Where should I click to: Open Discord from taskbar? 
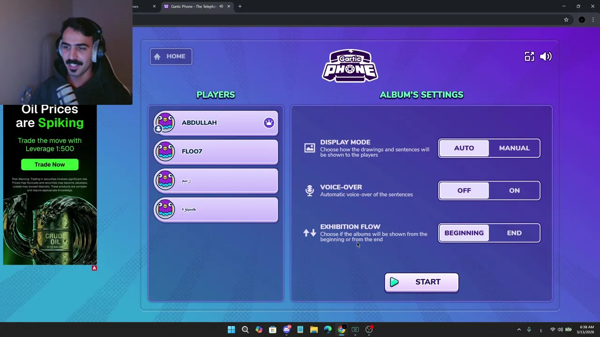286,330
